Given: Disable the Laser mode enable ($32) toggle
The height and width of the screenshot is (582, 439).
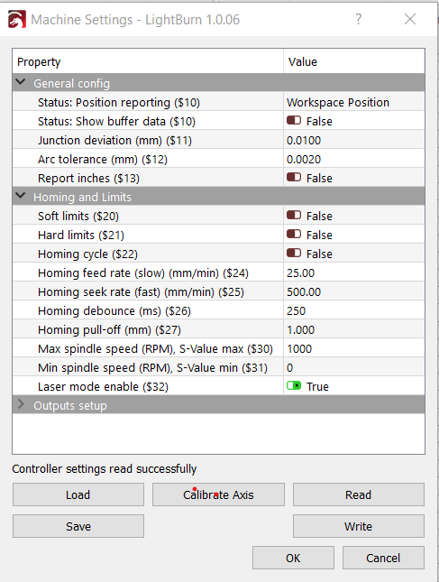Looking at the screenshot, I should [294, 386].
